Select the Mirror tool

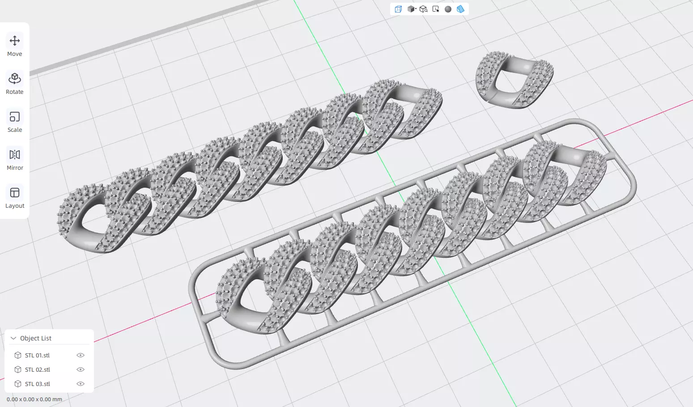pyautogui.click(x=15, y=159)
